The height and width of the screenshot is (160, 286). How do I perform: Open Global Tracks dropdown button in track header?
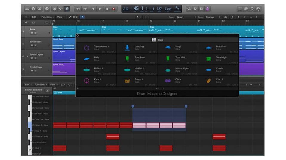coord(47,23)
